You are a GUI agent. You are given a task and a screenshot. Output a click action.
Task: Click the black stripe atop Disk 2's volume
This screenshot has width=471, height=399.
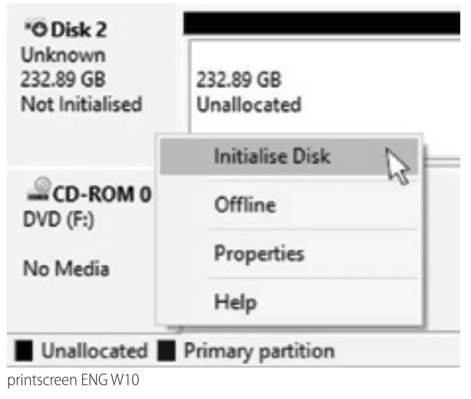[322, 22]
